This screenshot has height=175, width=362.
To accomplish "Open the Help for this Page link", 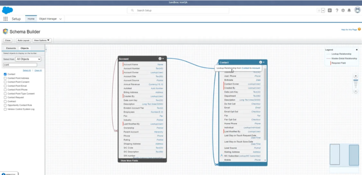I will pos(349,30).
